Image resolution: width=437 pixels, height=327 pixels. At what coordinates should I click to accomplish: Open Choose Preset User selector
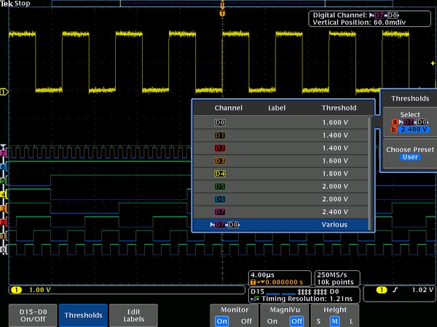[x=409, y=153]
